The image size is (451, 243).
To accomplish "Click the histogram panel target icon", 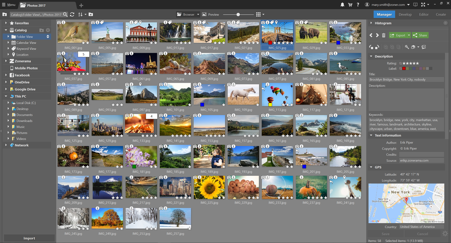I will 445,23.
